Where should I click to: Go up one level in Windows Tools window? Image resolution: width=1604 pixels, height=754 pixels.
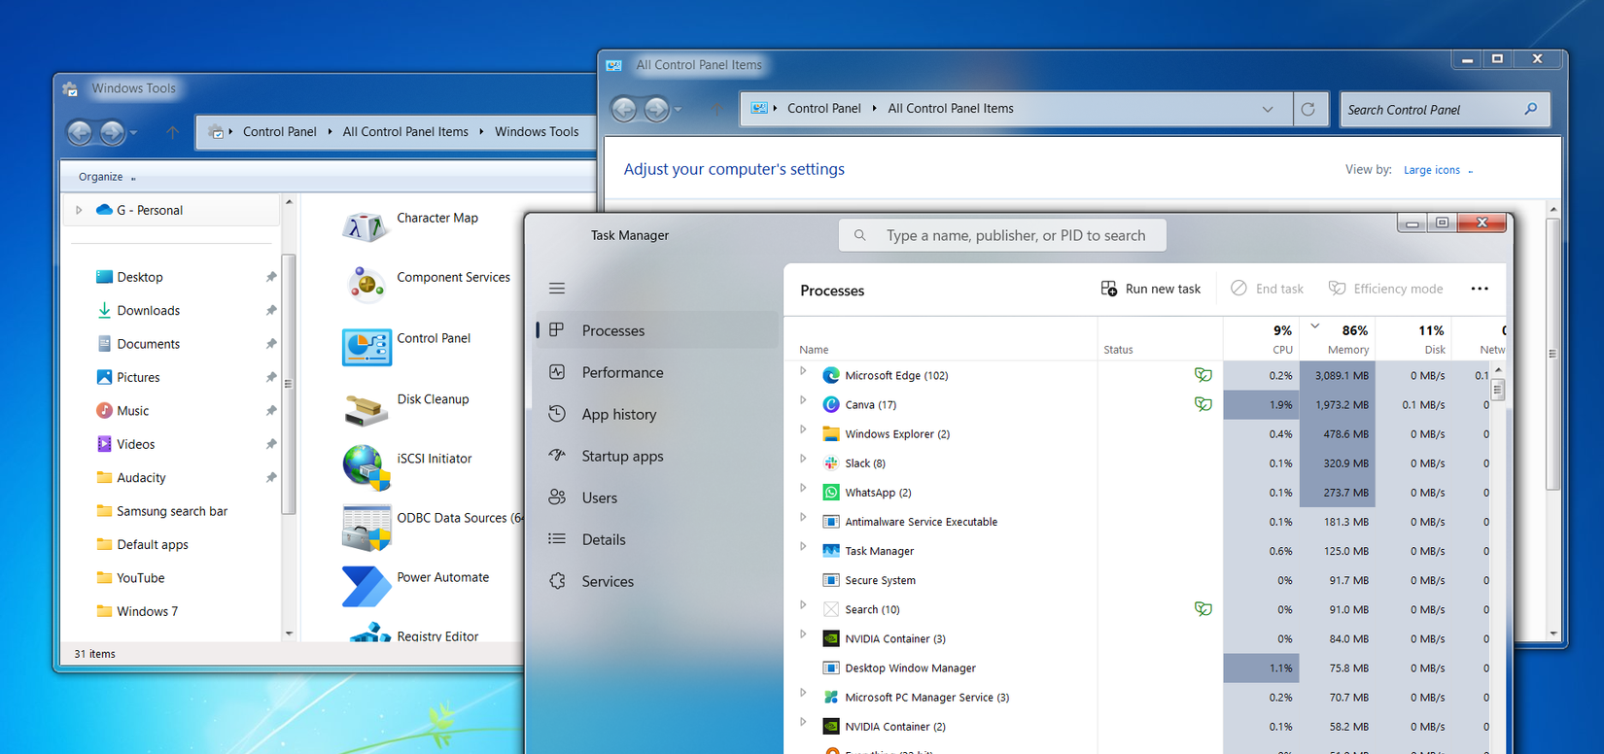click(x=172, y=132)
